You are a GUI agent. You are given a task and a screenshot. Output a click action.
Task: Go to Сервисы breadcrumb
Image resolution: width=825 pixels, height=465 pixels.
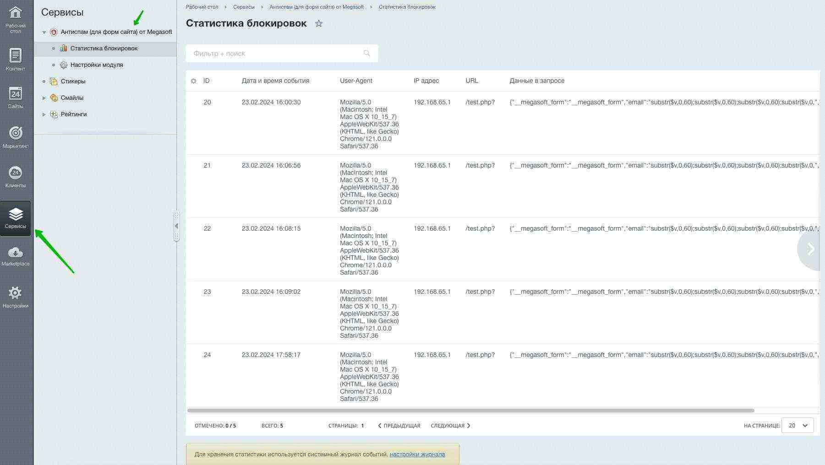click(244, 7)
